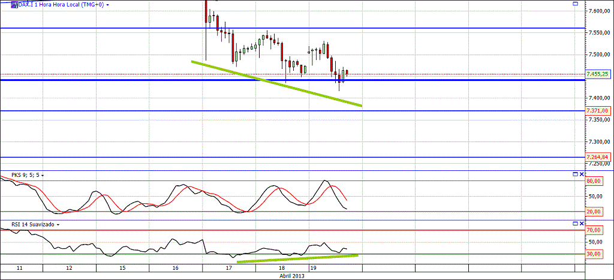Click date 16 on the time axis

click(176, 268)
